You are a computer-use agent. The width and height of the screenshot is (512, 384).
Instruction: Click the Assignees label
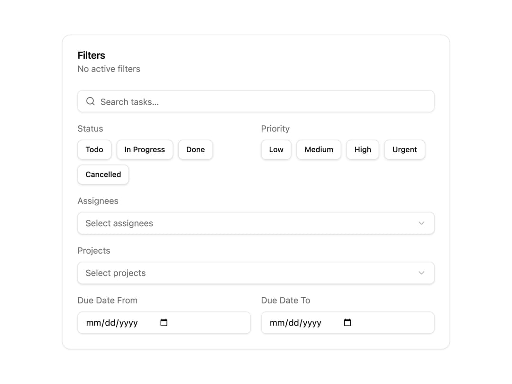(x=98, y=201)
